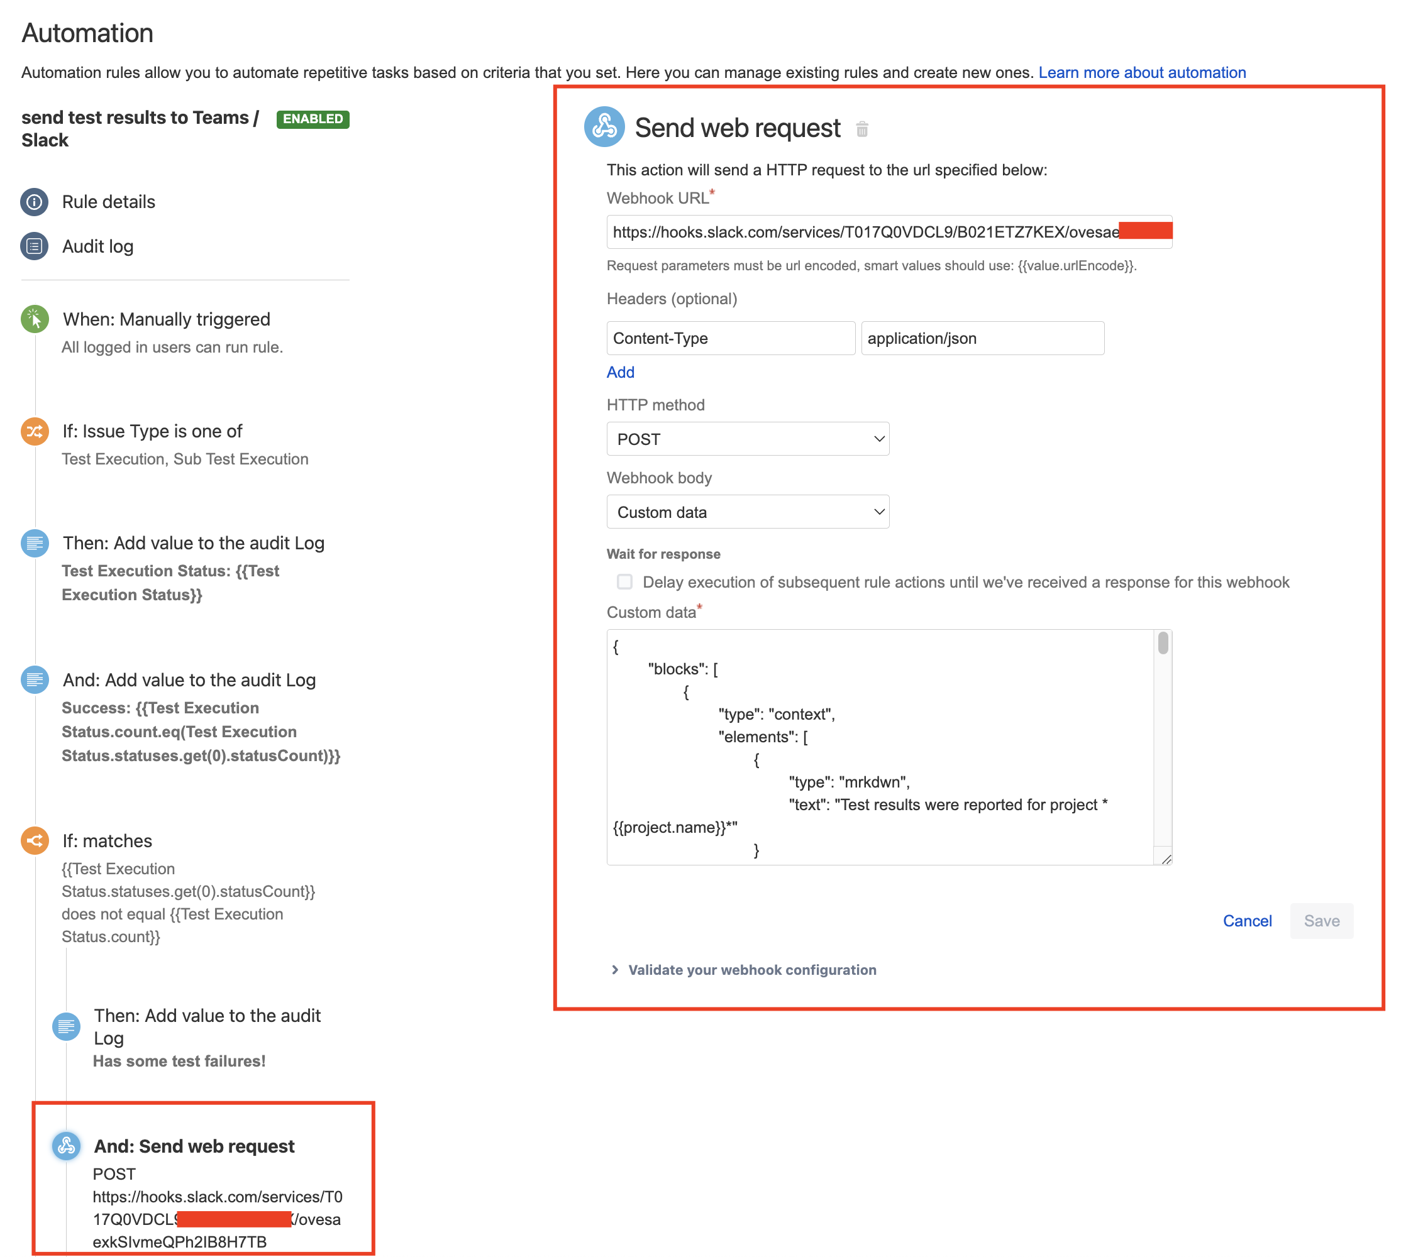Select the And: Send web request step
Image resolution: width=1401 pixels, height=1257 pixels.
coord(194,1146)
